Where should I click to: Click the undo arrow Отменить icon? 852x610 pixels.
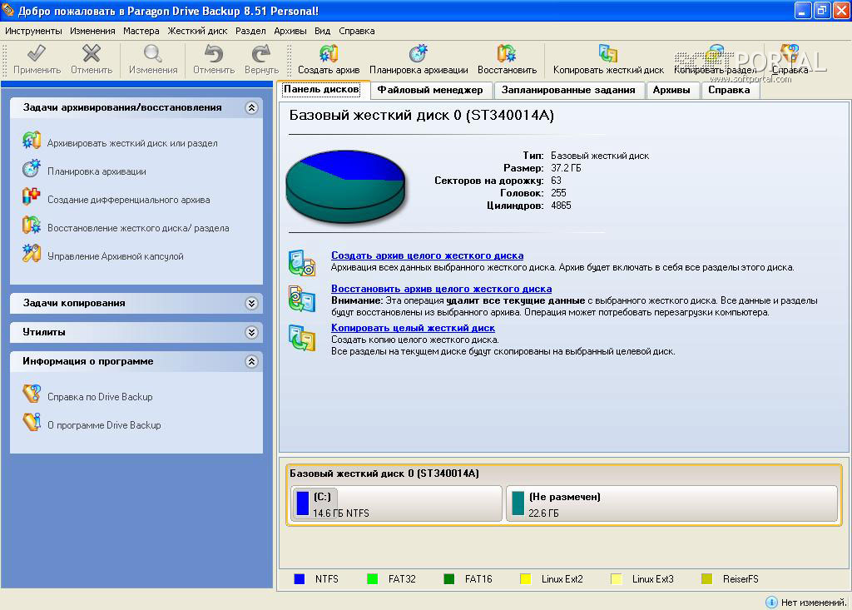(214, 54)
